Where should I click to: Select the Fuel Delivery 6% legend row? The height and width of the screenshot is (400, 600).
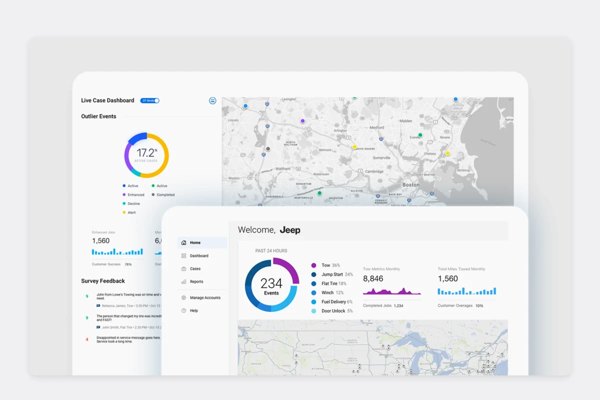tap(332, 302)
